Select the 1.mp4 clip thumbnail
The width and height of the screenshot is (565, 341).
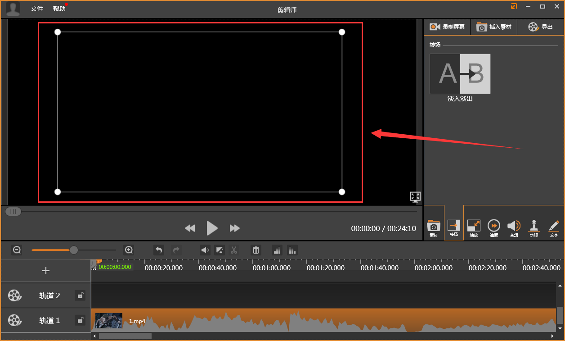[x=109, y=321]
